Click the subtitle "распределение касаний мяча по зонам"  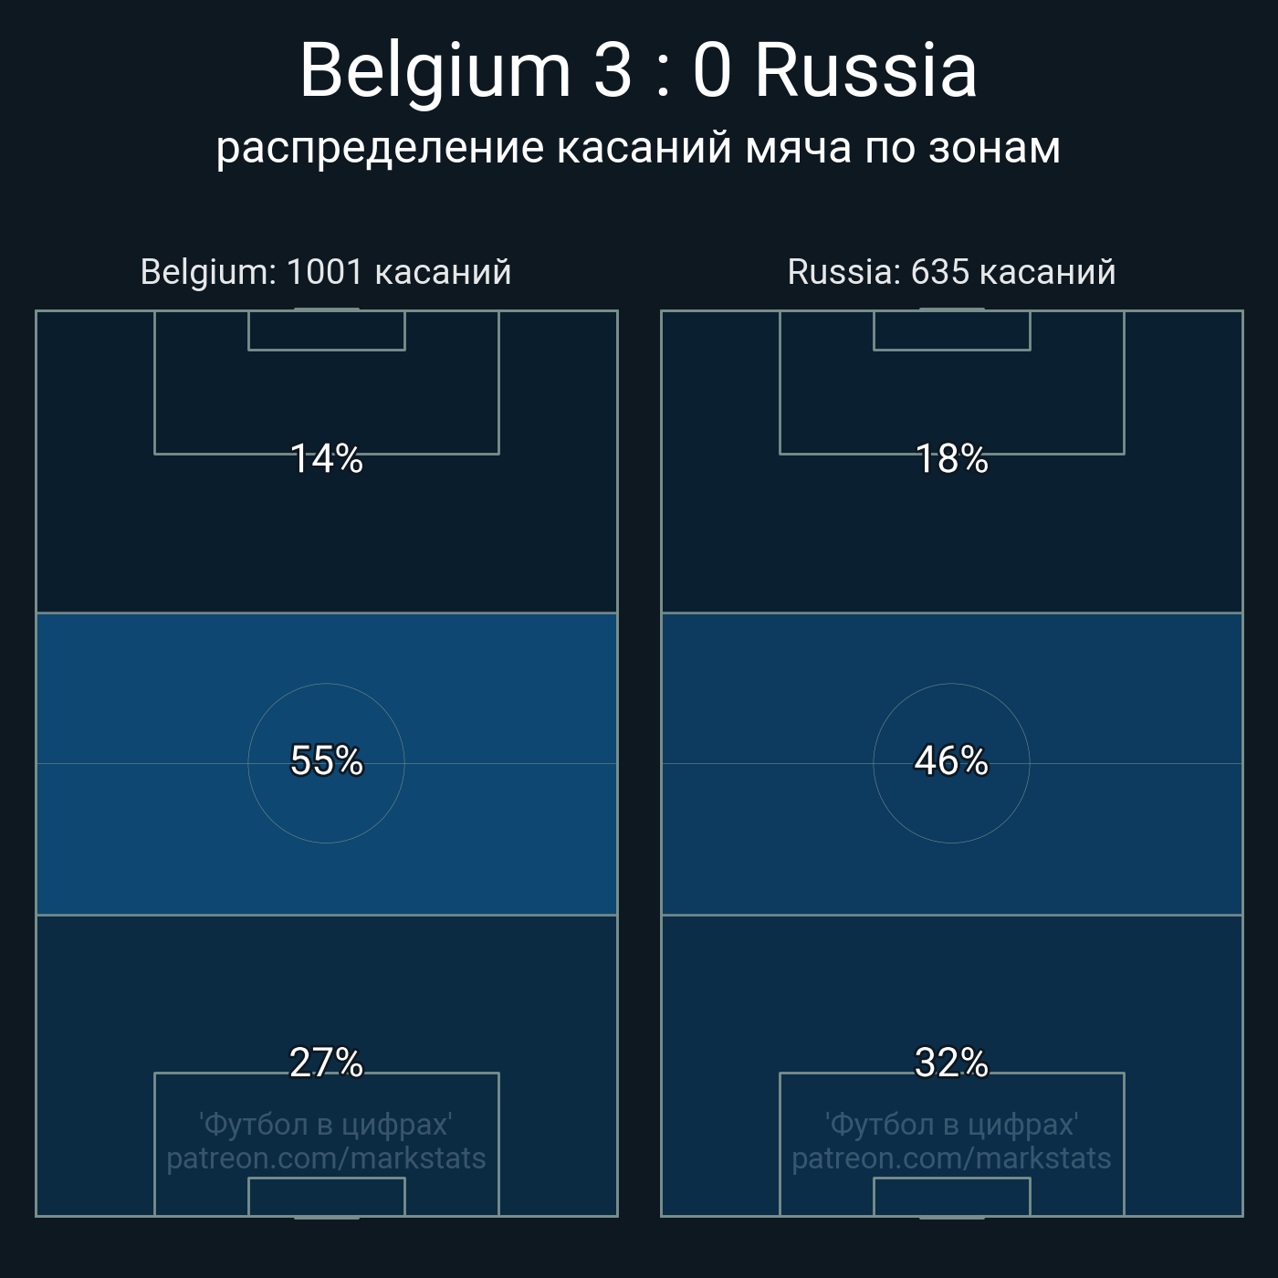(x=638, y=148)
